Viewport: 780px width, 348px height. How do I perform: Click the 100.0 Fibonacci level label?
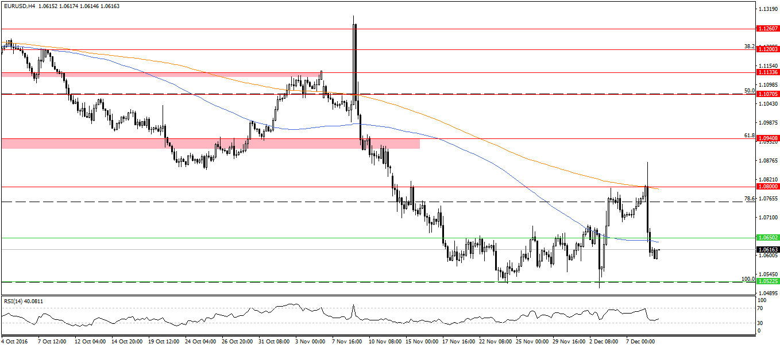pyautogui.click(x=748, y=279)
